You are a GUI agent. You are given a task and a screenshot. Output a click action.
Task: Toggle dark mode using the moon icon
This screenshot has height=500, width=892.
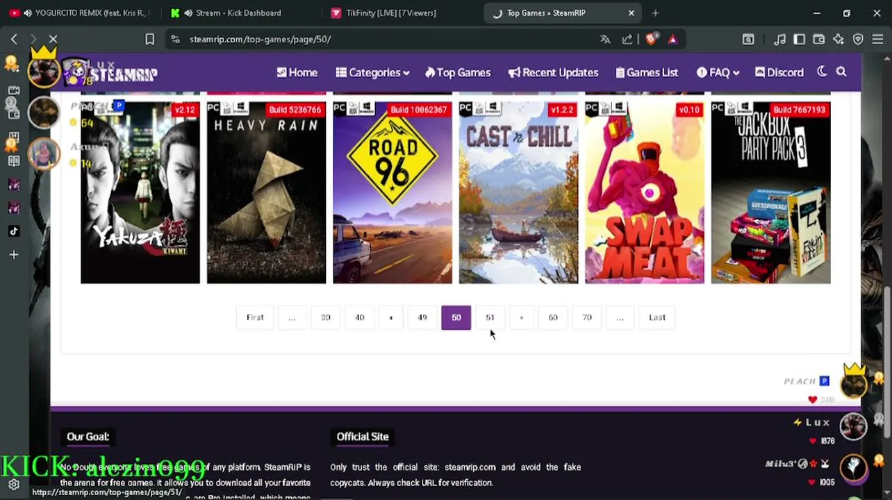822,72
